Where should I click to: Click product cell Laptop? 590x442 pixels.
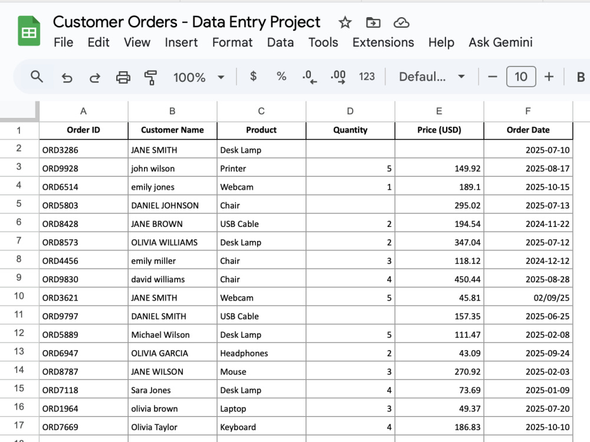[x=261, y=408]
